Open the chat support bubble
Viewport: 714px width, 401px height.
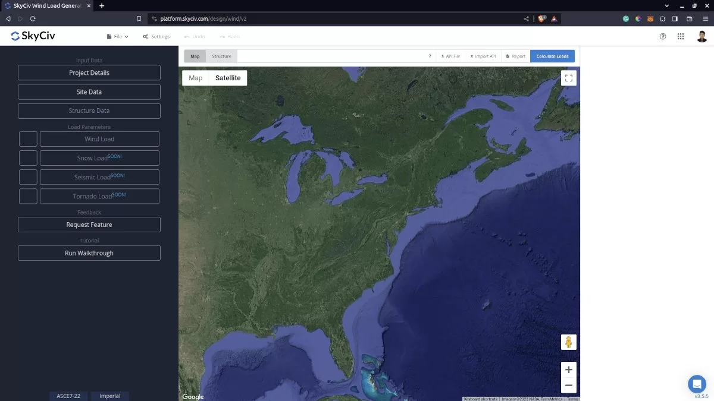[697, 384]
